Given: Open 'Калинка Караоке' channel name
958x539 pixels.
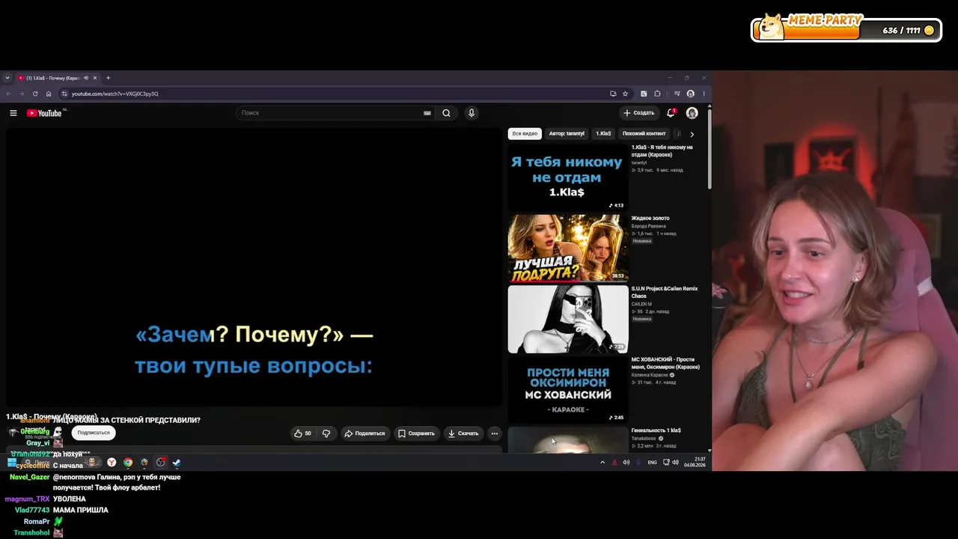Looking at the screenshot, I should coord(649,375).
